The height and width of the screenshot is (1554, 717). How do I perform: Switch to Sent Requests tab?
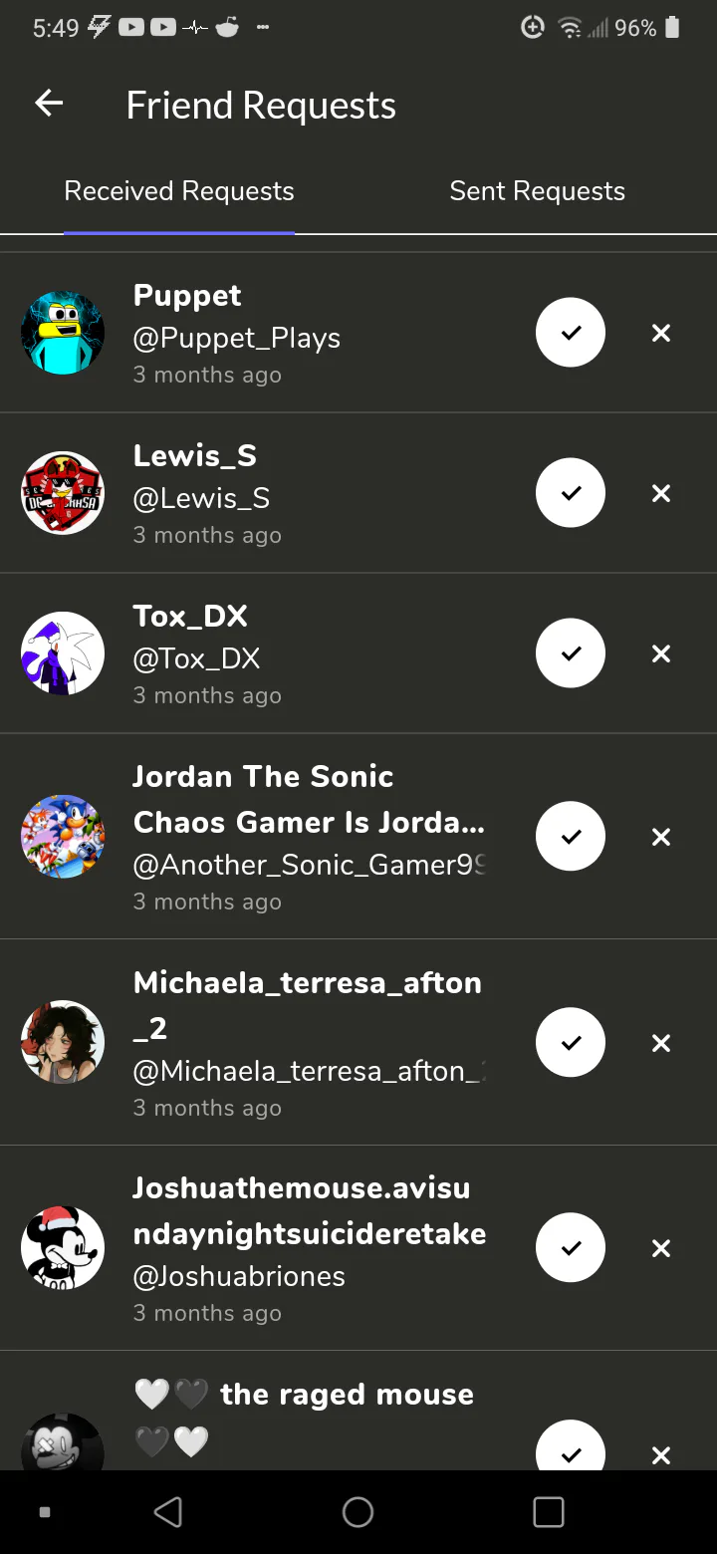[x=537, y=191]
